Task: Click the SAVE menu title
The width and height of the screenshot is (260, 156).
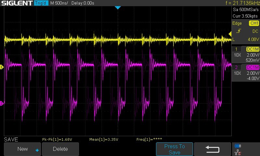Action: (x=11, y=139)
